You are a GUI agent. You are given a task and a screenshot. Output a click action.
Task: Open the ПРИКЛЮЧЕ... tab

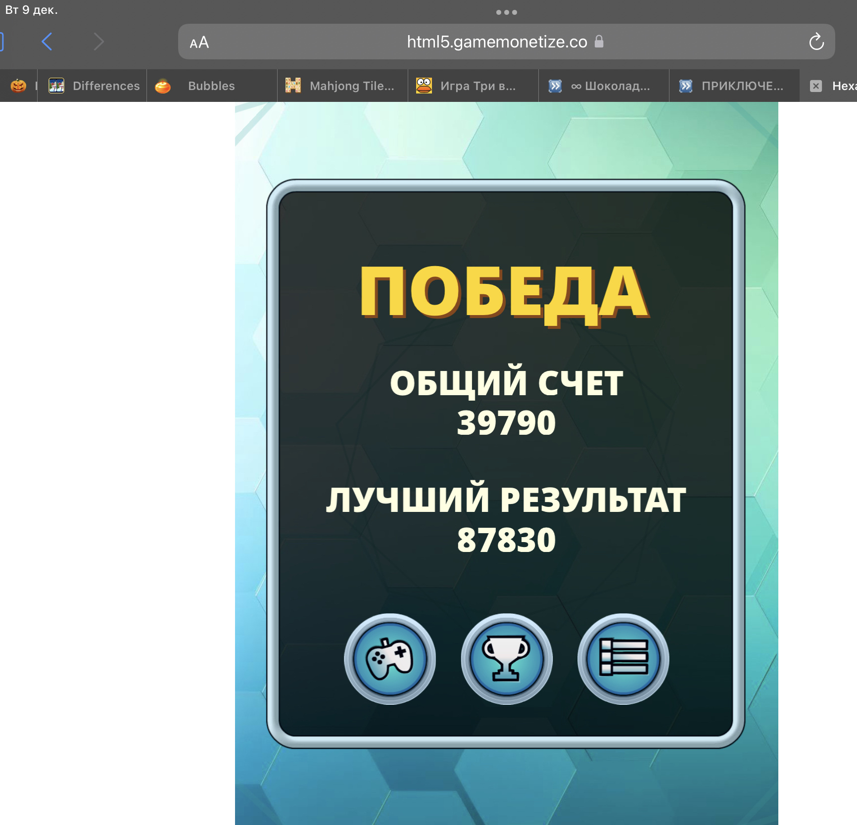[x=734, y=86]
